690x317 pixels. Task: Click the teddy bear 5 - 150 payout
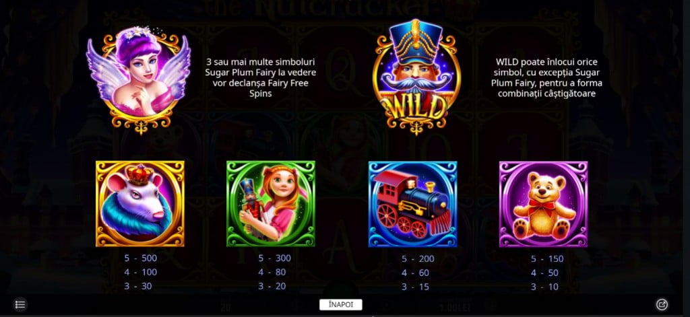547,259
